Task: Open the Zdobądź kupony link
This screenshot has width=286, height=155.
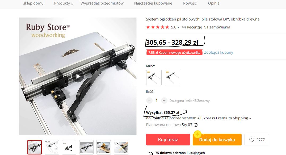Action: click(218, 52)
